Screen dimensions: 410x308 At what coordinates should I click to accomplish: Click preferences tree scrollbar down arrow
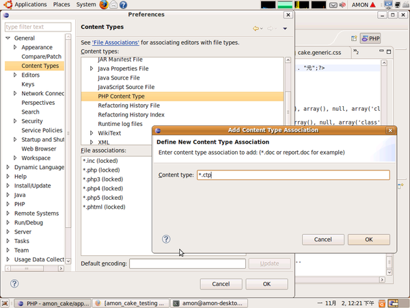point(68,261)
